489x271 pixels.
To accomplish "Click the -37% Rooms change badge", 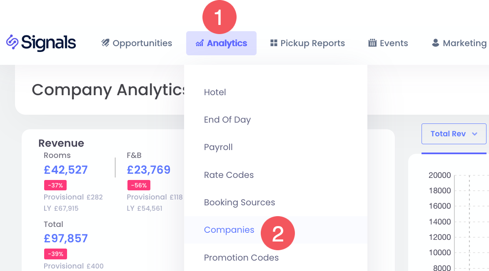I will click(55, 185).
